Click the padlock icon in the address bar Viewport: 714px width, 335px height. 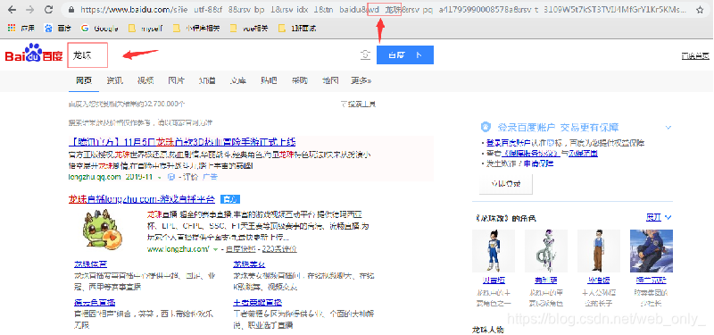click(x=71, y=10)
